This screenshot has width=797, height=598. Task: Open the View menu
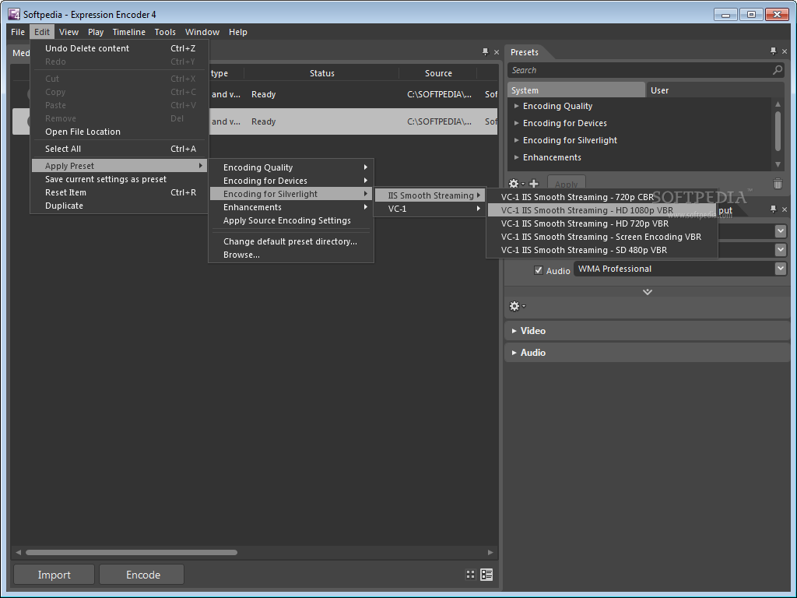pos(68,31)
